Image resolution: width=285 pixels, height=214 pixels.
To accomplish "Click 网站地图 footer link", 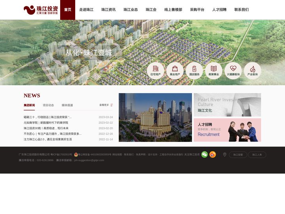I will point(117,155).
